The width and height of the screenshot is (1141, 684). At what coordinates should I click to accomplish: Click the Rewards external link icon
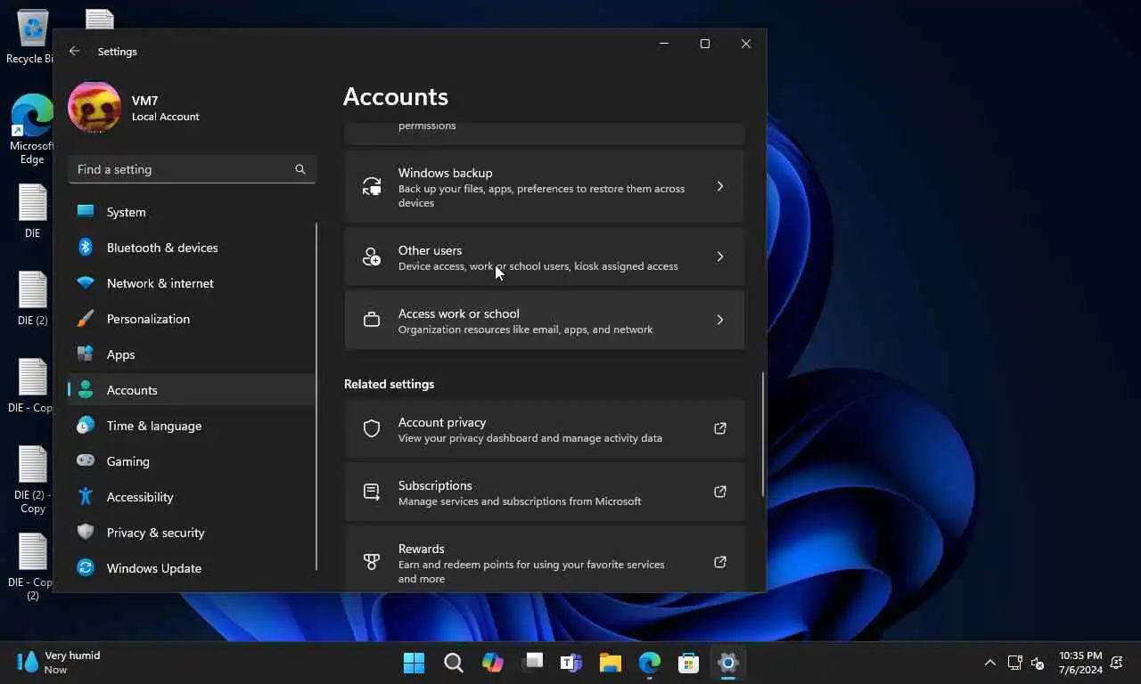tap(720, 562)
